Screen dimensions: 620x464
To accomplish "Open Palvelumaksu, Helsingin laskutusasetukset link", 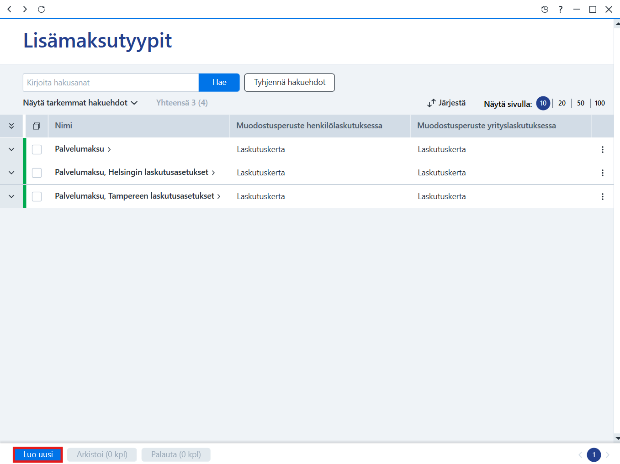I will (135, 172).
